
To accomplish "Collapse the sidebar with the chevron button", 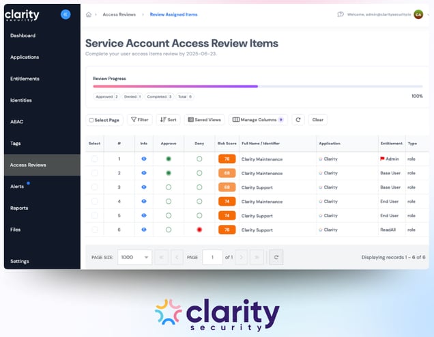I will (x=66, y=14).
